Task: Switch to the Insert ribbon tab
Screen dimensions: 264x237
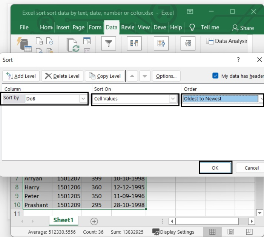Action: [63, 27]
